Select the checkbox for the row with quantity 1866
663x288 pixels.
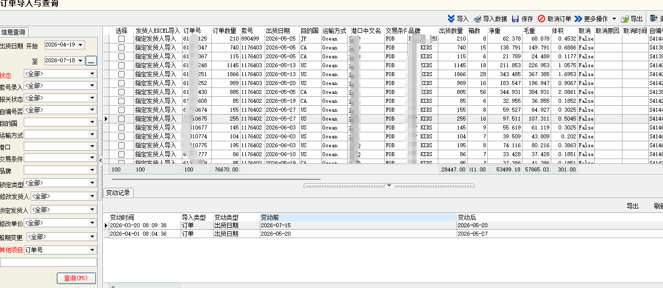(121, 74)
